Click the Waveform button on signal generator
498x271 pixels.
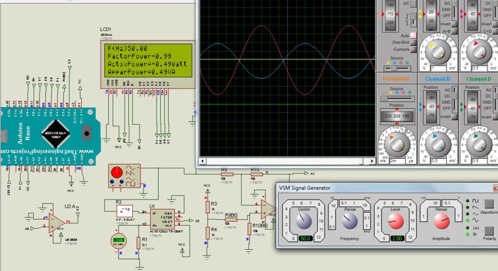(x=489, y=204)
